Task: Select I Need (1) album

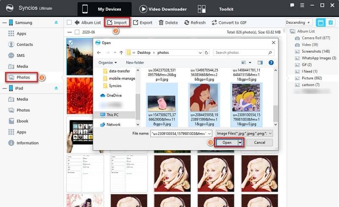Action: (x=309, y=71)
